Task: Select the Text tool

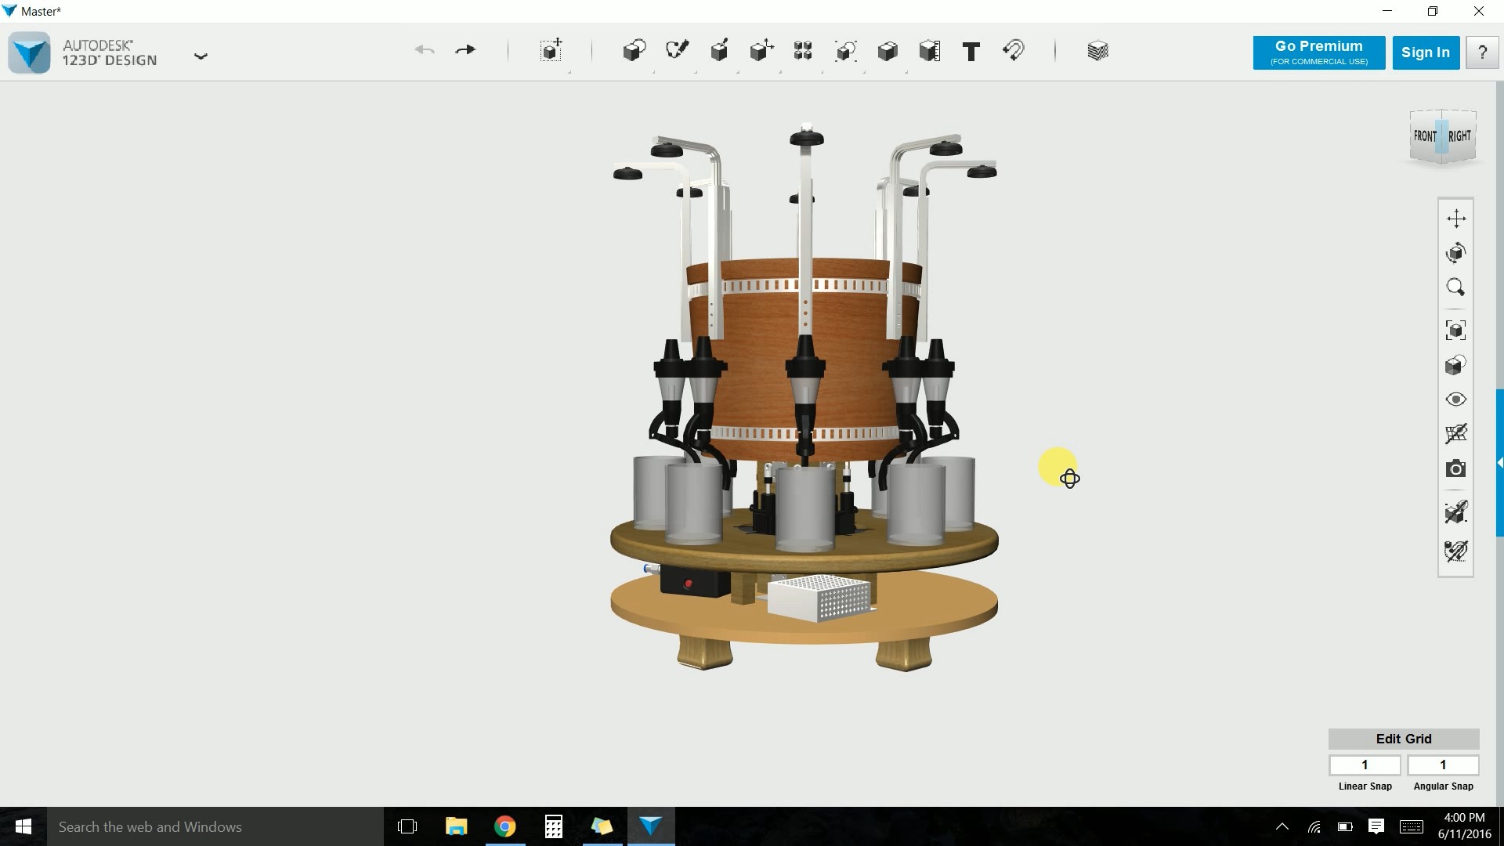Action: 971,52
